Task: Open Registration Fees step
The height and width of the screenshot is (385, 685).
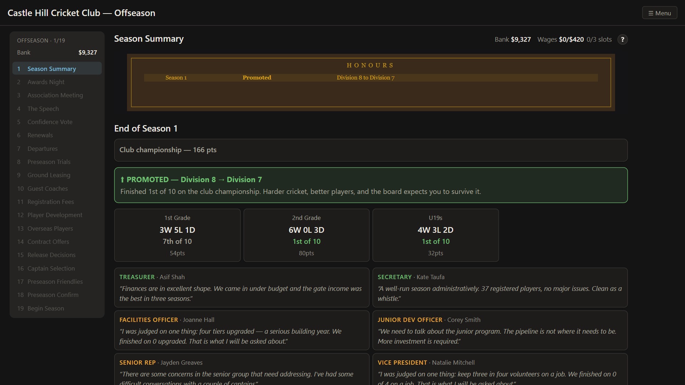Action: [x=57, y=202]
